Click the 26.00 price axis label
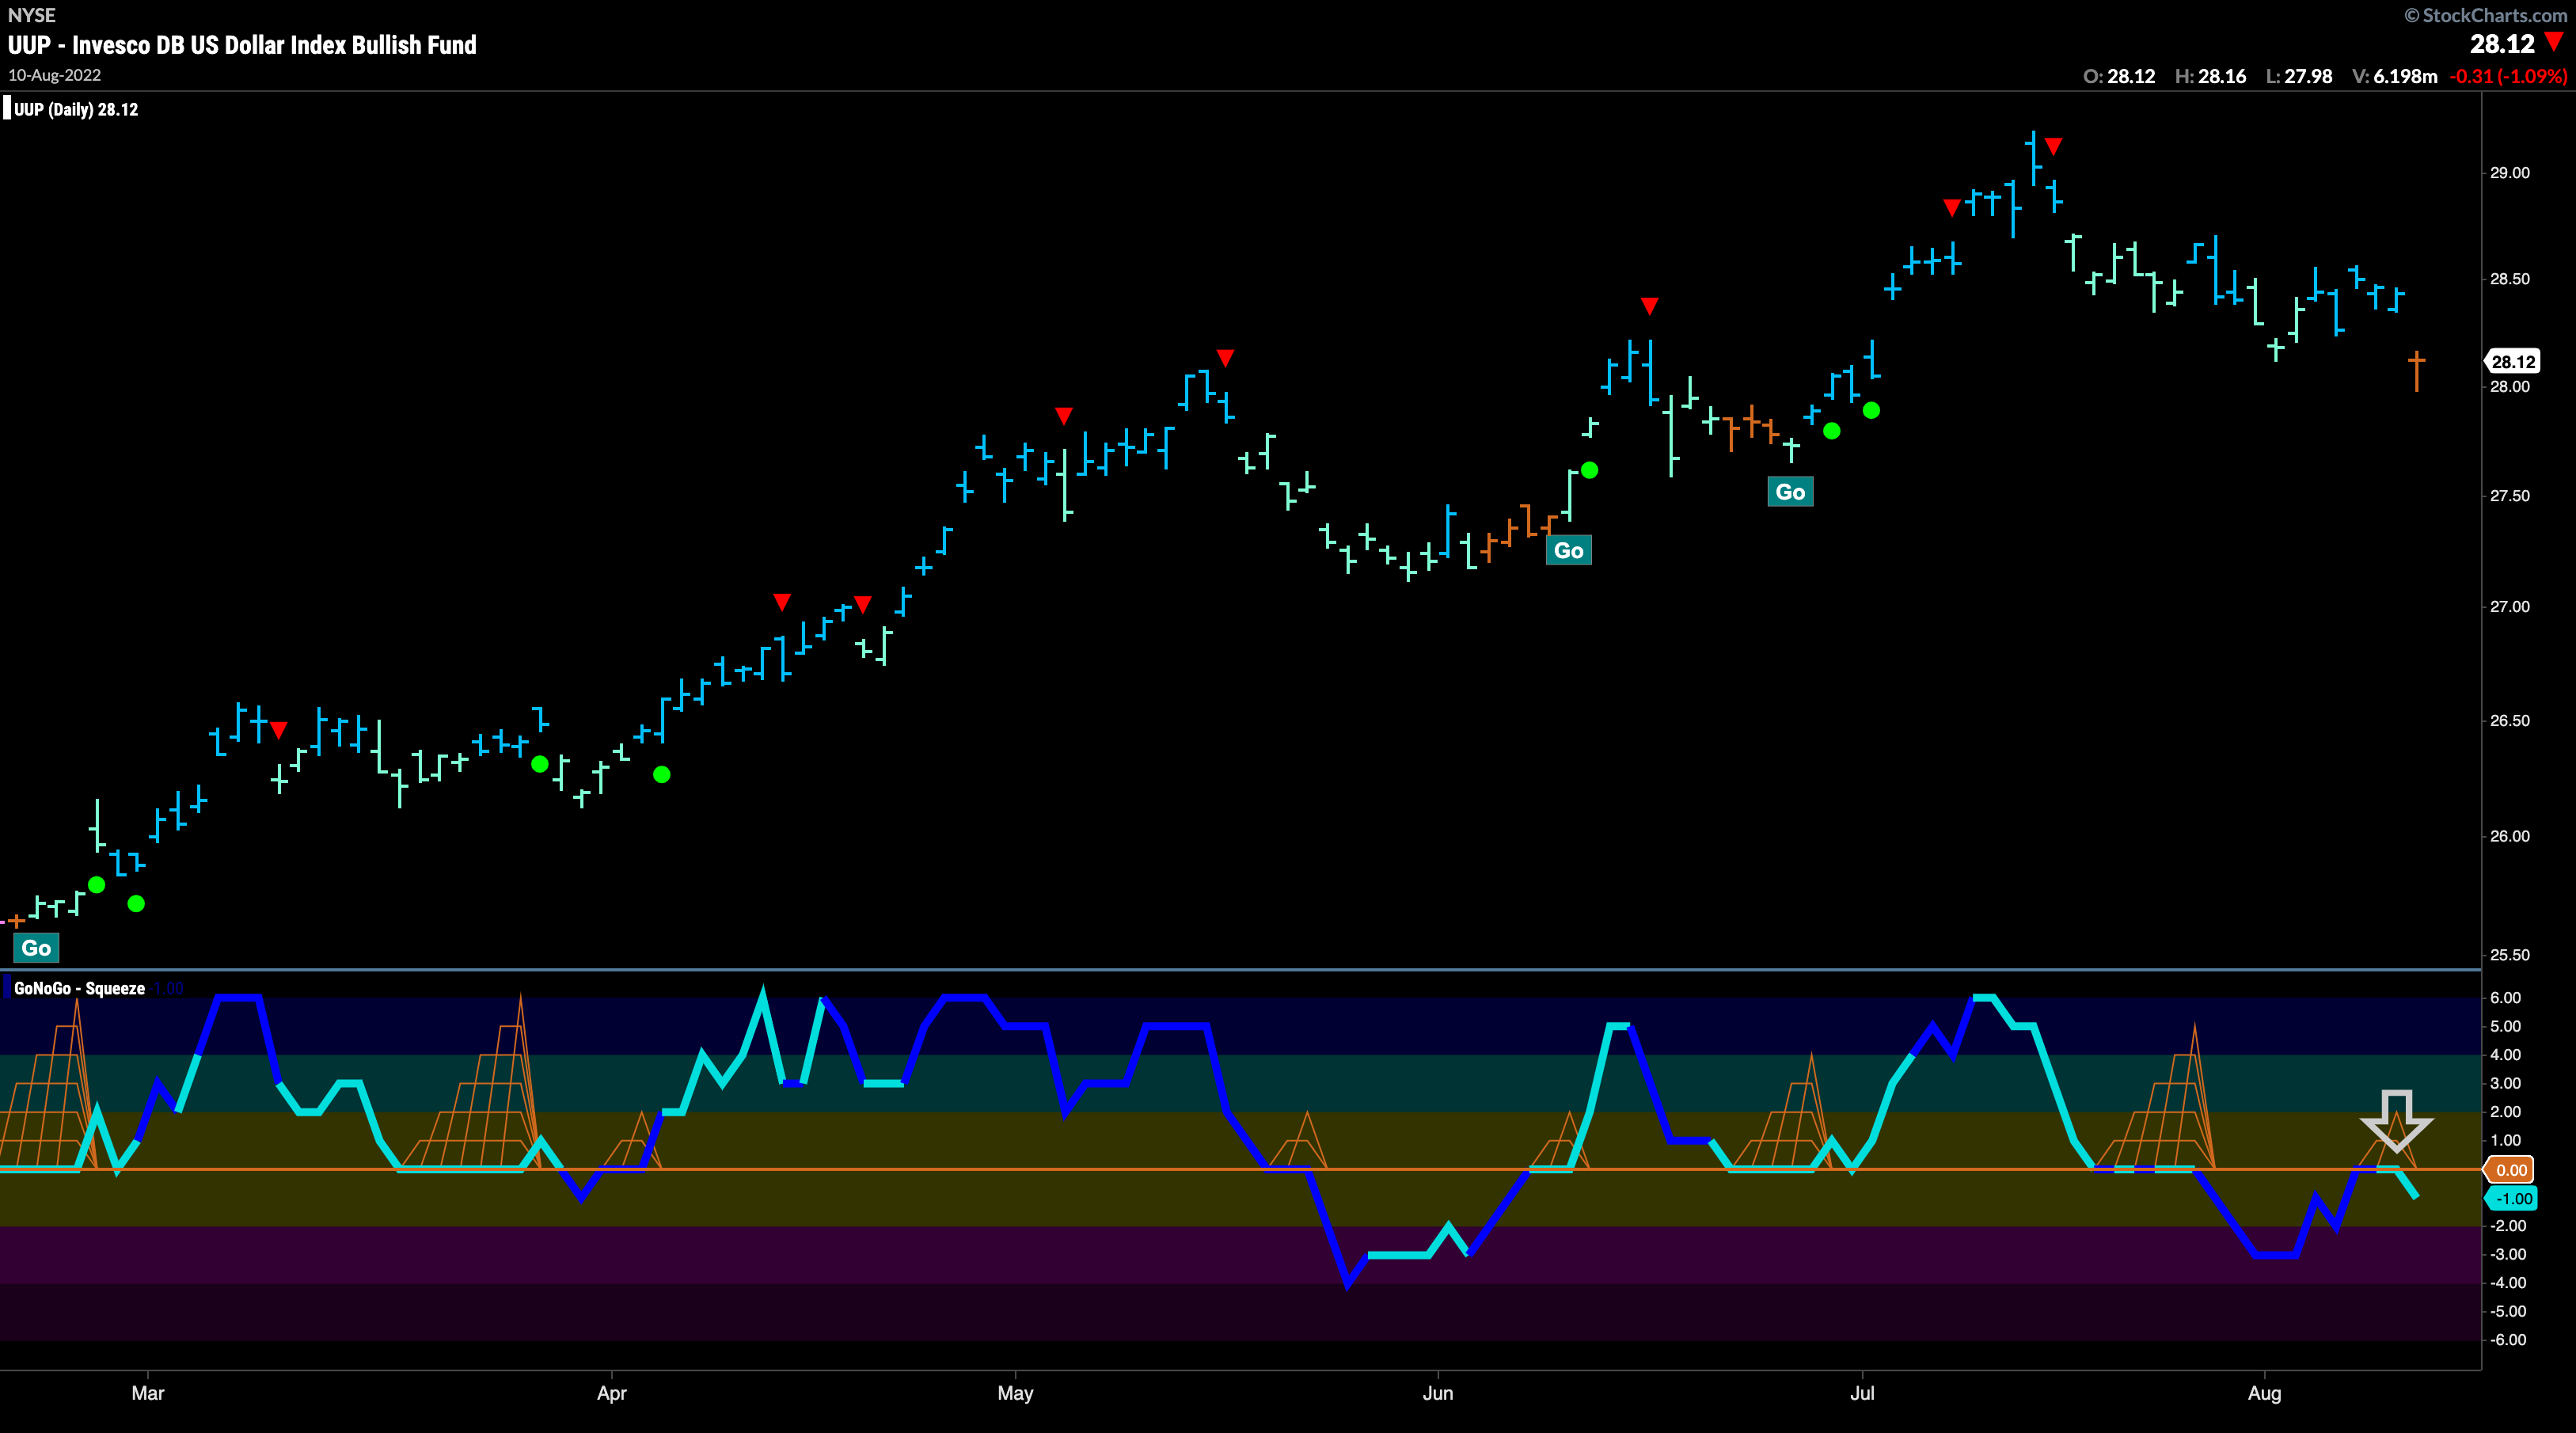The height and width of the screenshot is (1433, 2576). coord(2510,836)
